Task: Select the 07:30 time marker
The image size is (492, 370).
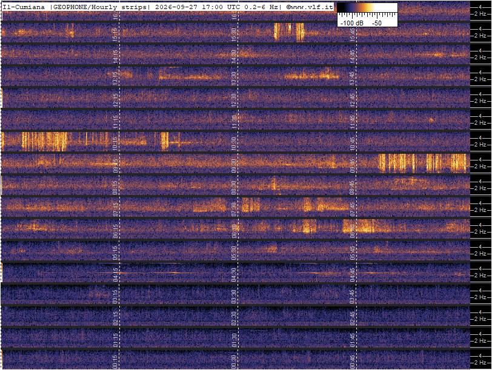Action: pos(233,209)
